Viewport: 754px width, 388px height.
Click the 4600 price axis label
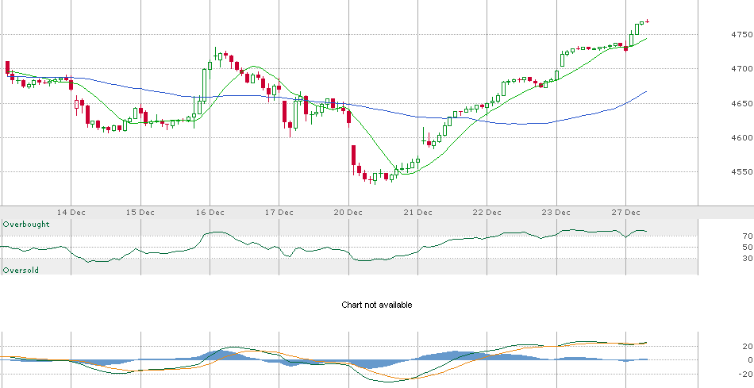pos(741,137)
